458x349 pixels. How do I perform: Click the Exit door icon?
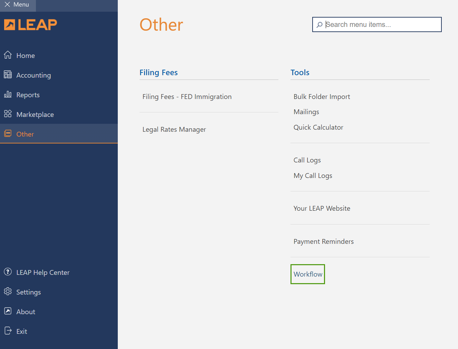[x=8, y=331]
